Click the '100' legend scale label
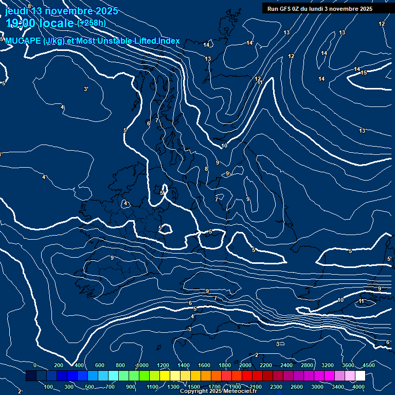Screen dimensions: 395x395 coord(48,387)
